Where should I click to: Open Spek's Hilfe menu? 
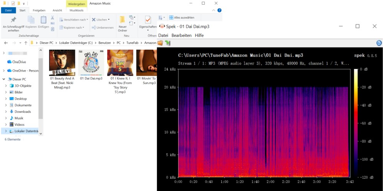click(199, 35)
